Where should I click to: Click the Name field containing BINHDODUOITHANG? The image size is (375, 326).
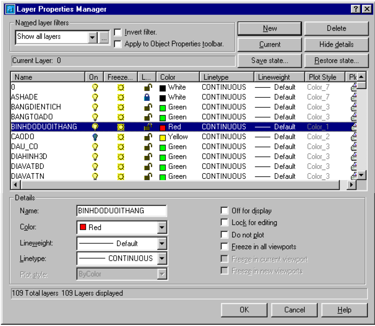[x=122, y=211]
